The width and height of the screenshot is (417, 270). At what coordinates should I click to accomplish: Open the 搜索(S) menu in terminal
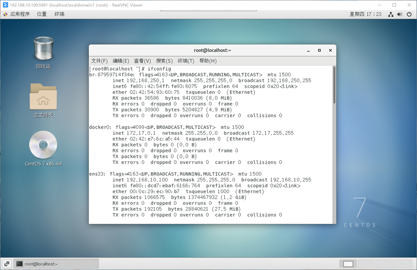(164, 61)
